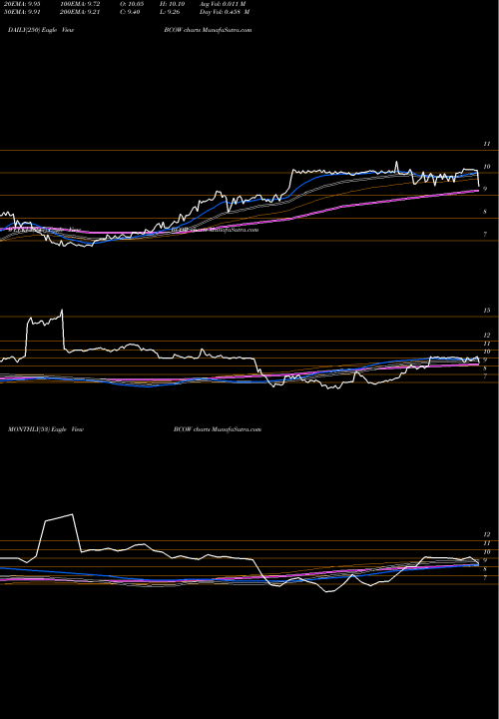Click the Avg Vol 0.011 M figure
The image size is (499, 719).
coord(223,4)
